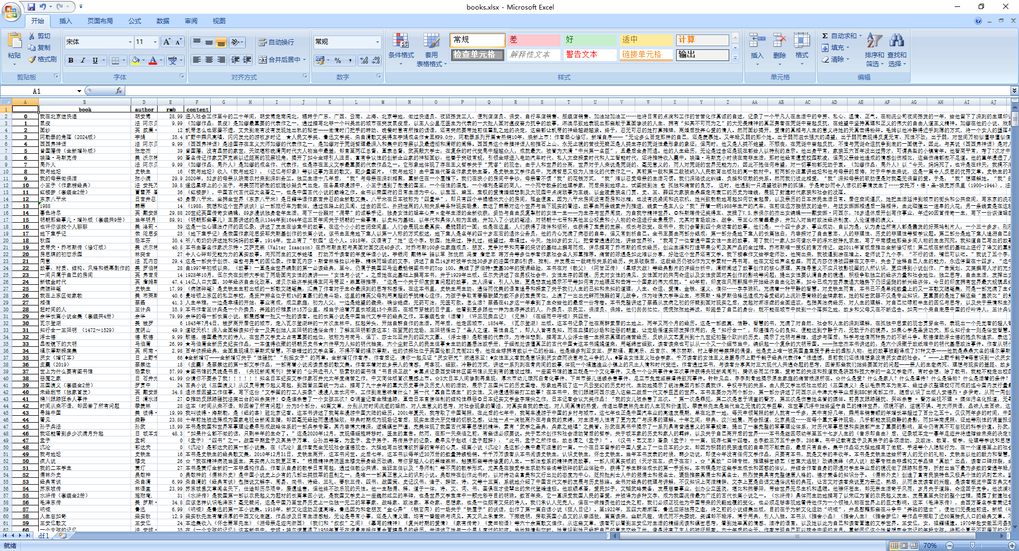Increase decimal places
Image resolution: width=1019 pixels, height=551 pixels.
[364, 60]
